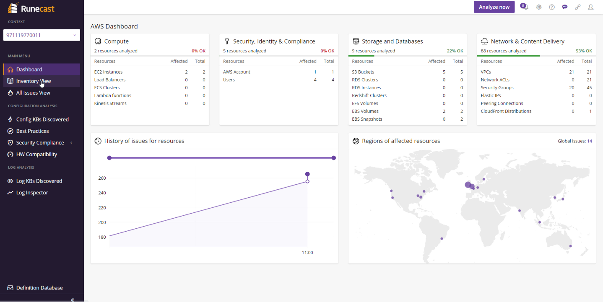Click the Regions of affected resources globe icon
Image resolution: width=603 pixels, height=302 pixels.
356,141
